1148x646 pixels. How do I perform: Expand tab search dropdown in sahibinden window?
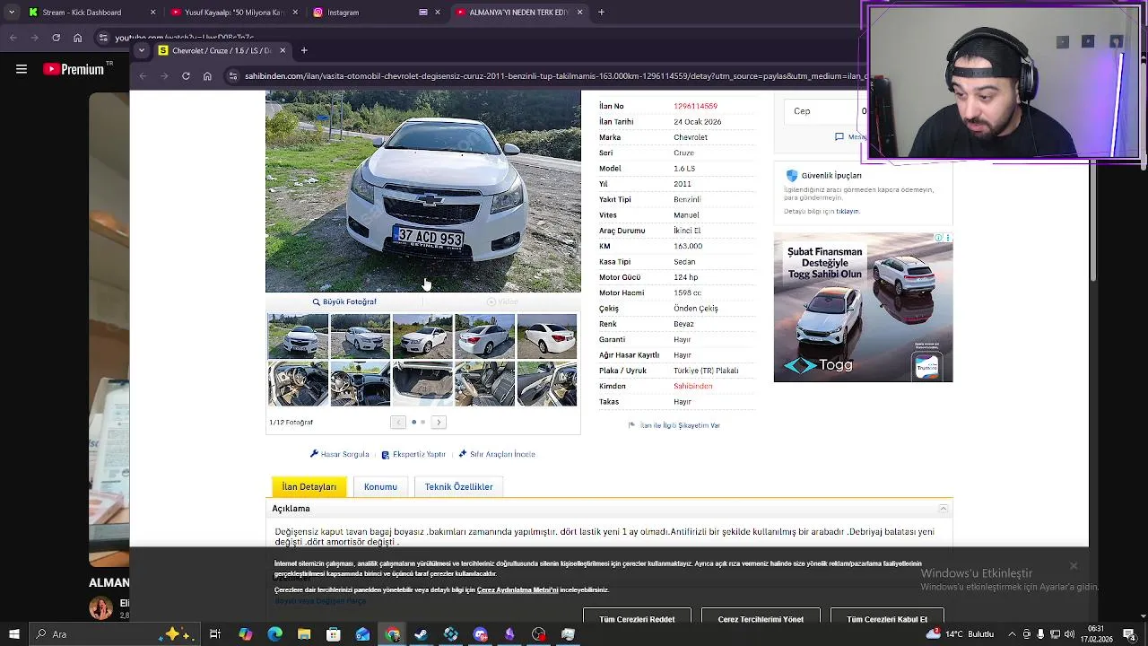point(142,50)
